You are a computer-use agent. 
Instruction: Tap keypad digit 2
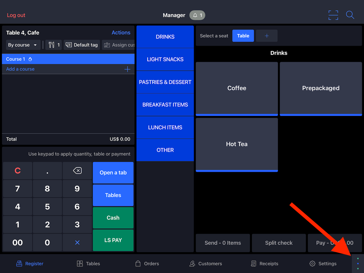point(47,224)
